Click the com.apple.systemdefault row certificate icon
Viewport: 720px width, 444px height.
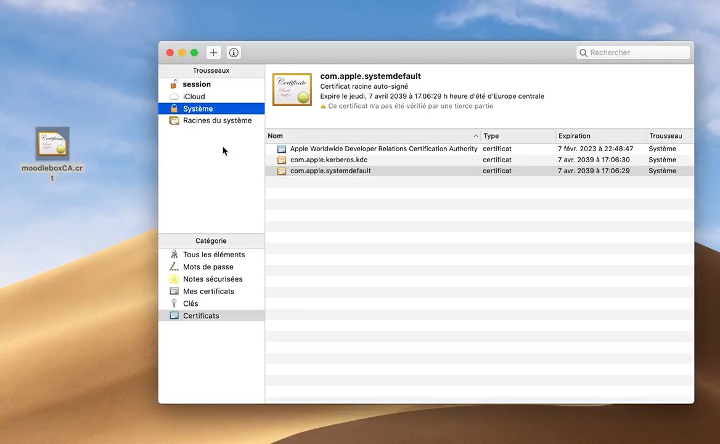[282, 171]
